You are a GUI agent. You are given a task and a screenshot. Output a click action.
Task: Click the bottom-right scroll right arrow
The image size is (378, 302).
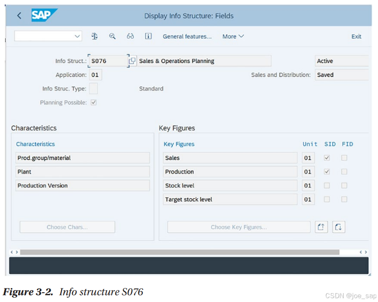[366, 252]
